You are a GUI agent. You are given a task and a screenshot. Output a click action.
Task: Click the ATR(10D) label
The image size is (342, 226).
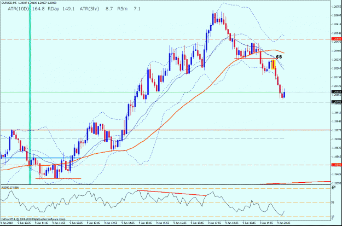tap(18, 9)
